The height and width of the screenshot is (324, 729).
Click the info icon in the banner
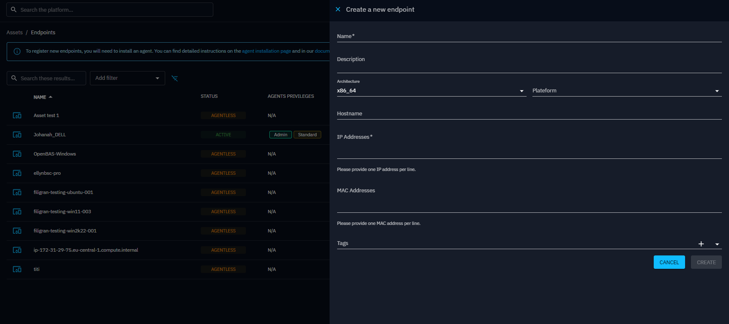tap(17, 51)
